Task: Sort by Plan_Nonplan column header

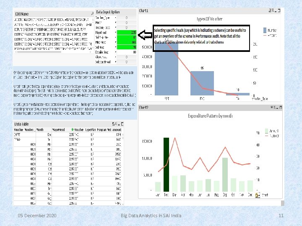Action: tap(99, 130)
